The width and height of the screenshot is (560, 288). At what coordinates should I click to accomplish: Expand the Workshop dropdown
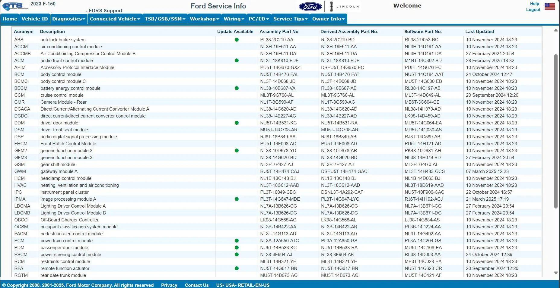click(204, 19)
